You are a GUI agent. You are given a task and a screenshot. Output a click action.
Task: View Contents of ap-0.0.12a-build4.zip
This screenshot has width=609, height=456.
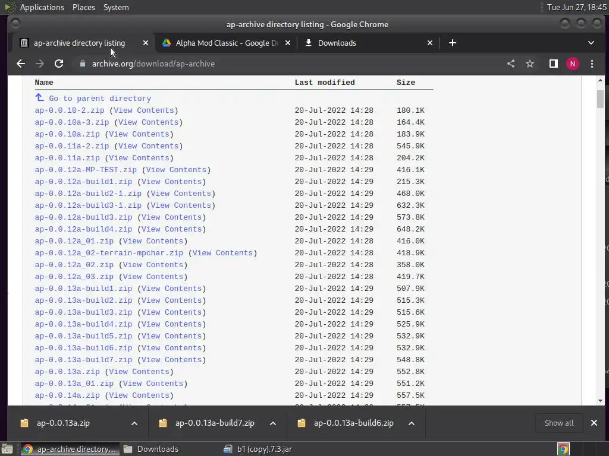[x=172, y=229]
